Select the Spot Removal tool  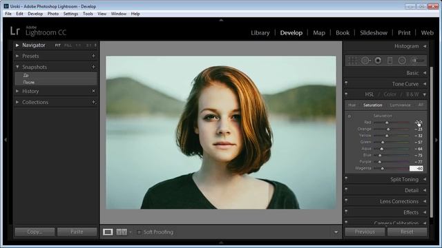(x=366, y=61)
